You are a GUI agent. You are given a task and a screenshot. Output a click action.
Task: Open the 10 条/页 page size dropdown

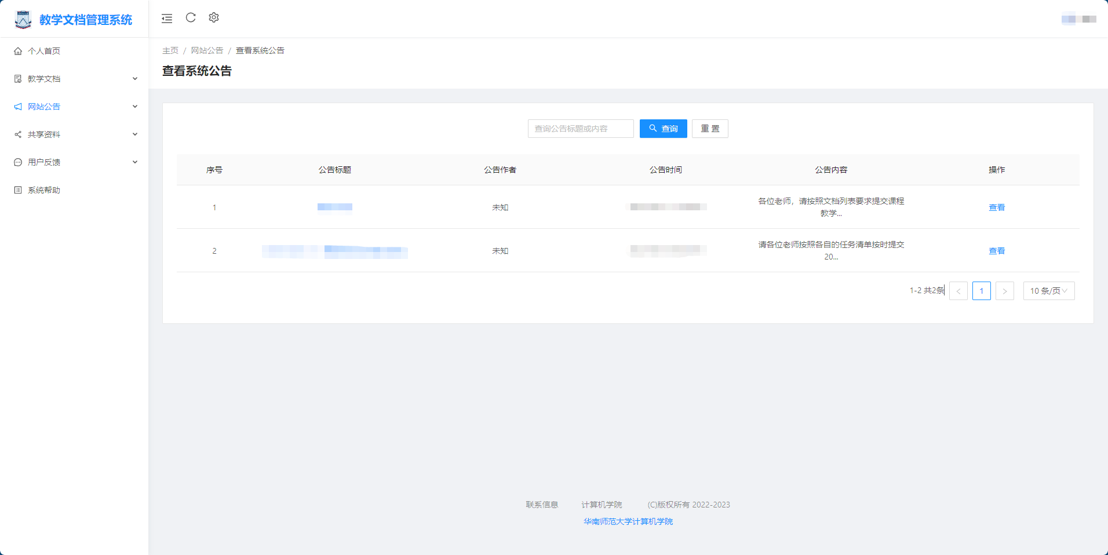[x=1049, y=291]
